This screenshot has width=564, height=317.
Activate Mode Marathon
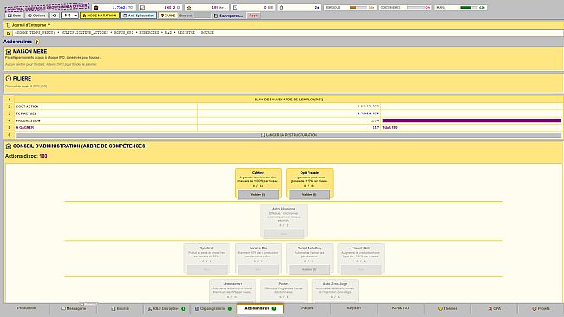100,16
